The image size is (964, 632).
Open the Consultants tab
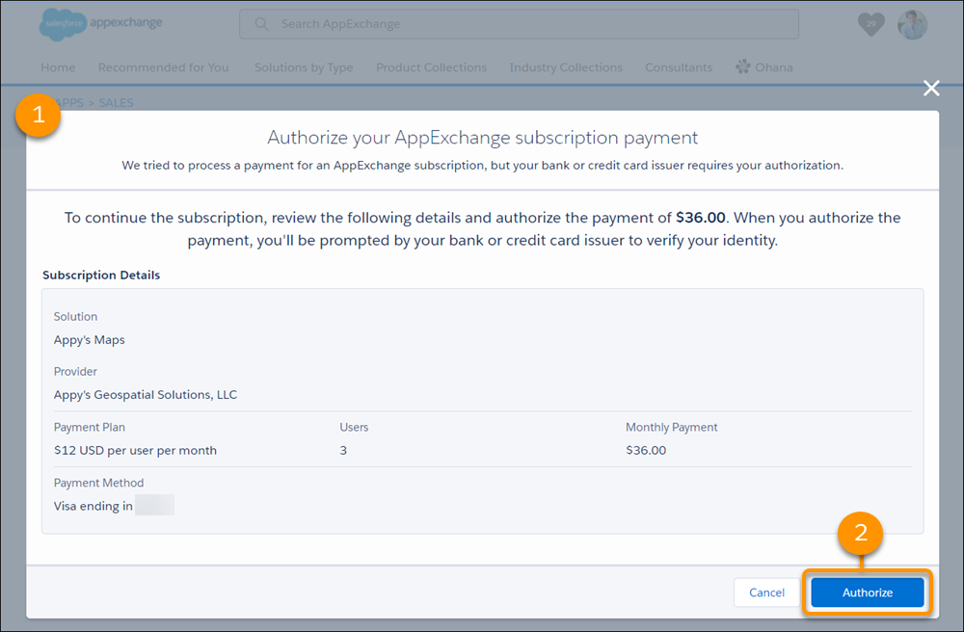click(x=679, y=66)
